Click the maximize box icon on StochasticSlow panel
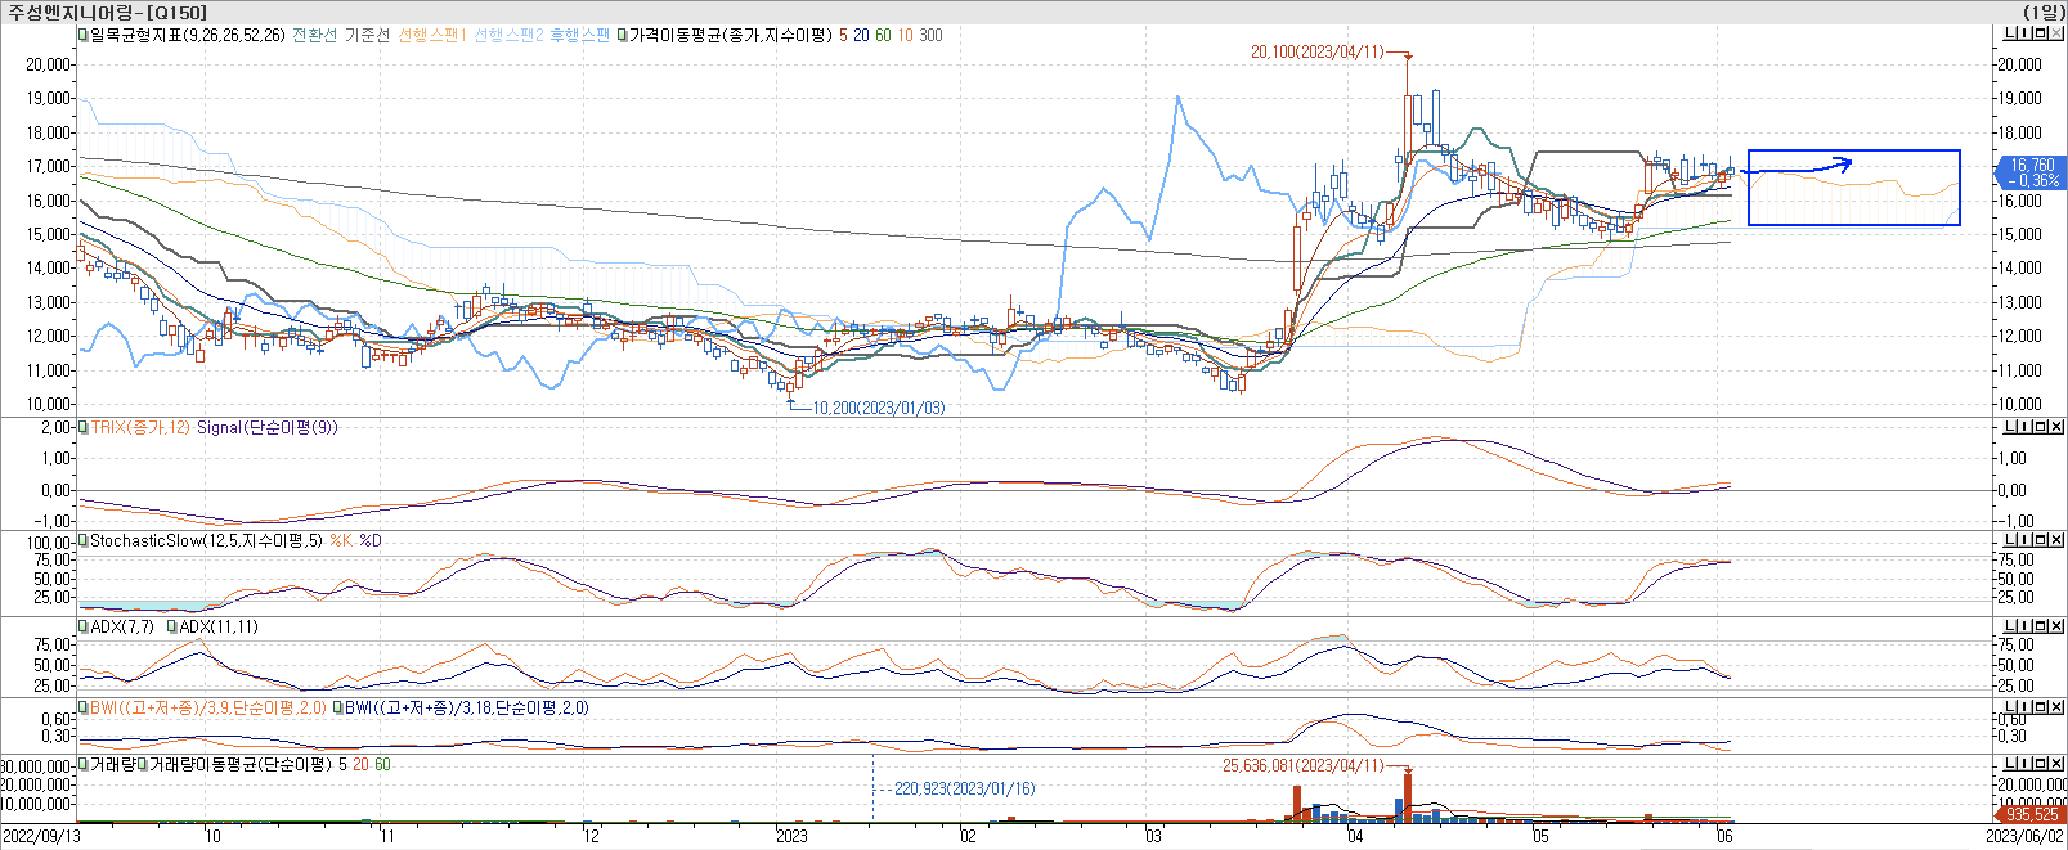Screen dimensions: 2068x850 pos(2040,539)
